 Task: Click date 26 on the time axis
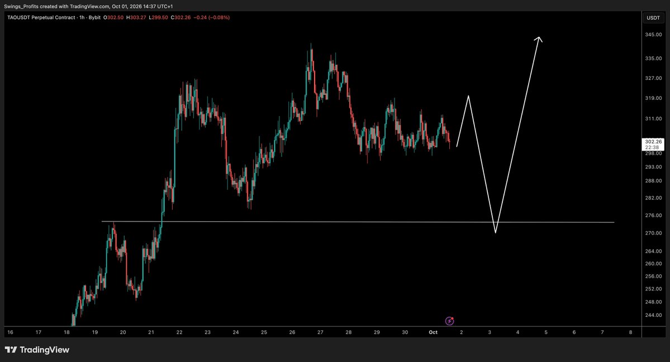pyautogui.click(x=292, y=332)
